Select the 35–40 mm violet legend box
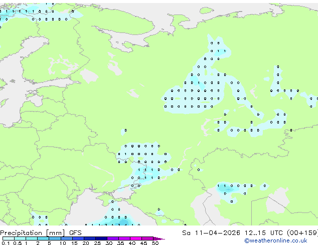The height and width of the screenshot is (245, 318). click(124, 238)
